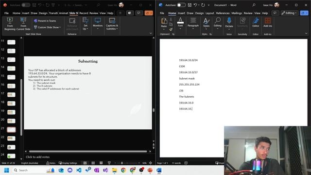311x175 pixels.
Task: Open Captions & Subtitles dropdown
Action: coord(112,24)
